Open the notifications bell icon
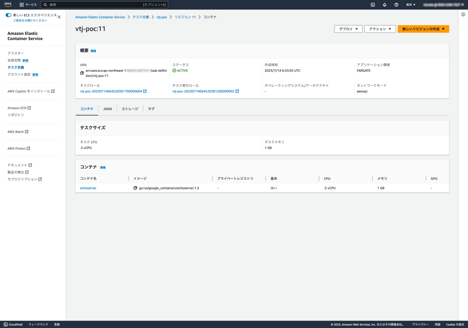The image size is (468, 328). click(385, 5)
